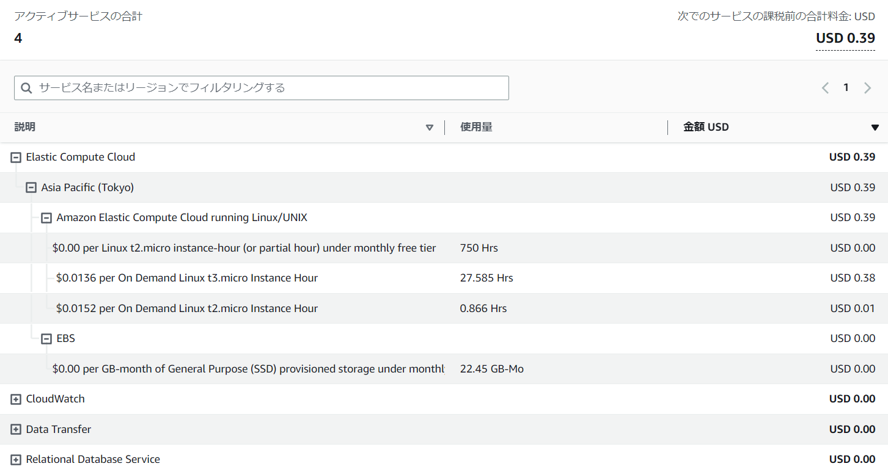888x469 pixels.
Task: Sort by 金額 USD descending arrow
Action: 875,128
